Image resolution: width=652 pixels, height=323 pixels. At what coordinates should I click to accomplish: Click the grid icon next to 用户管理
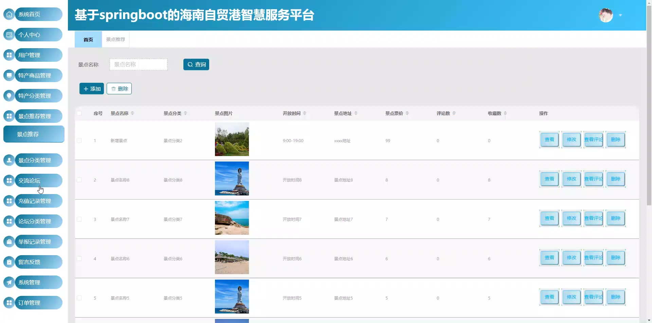pos(9,55)
